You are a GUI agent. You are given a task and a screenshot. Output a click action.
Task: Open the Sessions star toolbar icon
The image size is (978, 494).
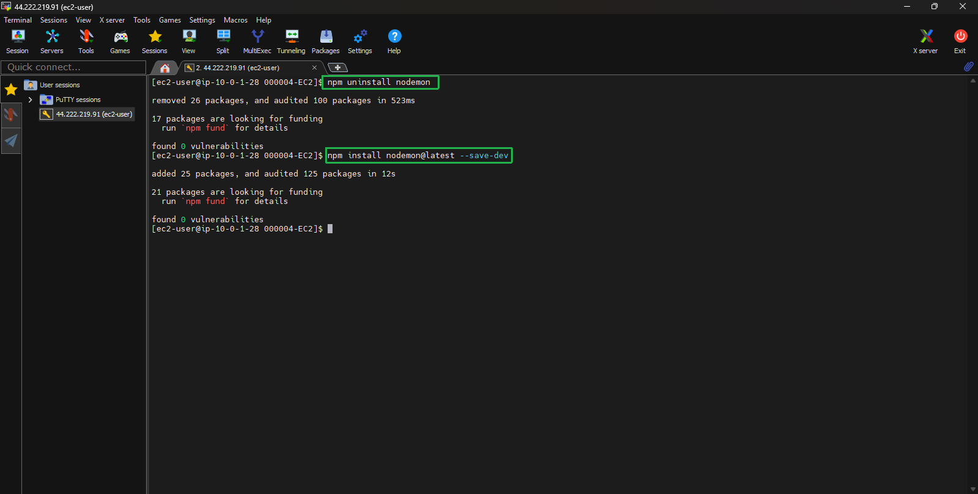point(155,42)
